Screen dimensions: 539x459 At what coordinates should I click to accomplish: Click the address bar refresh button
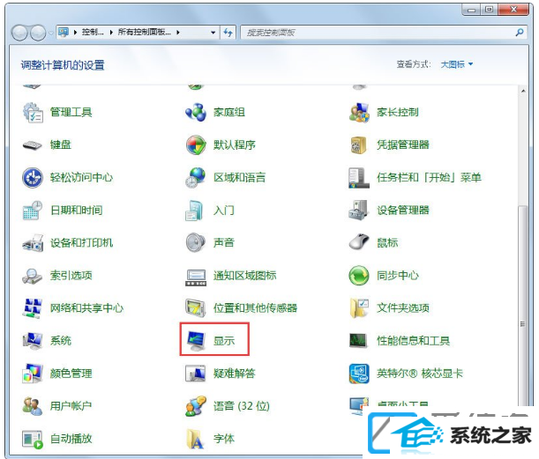click(228, 33)
